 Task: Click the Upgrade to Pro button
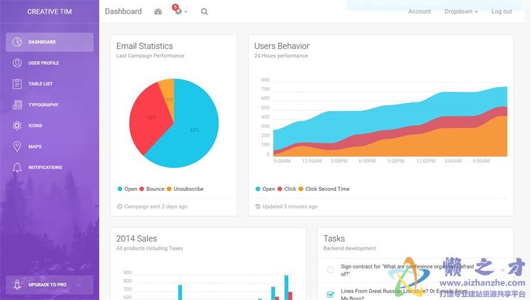pos(50,284)
